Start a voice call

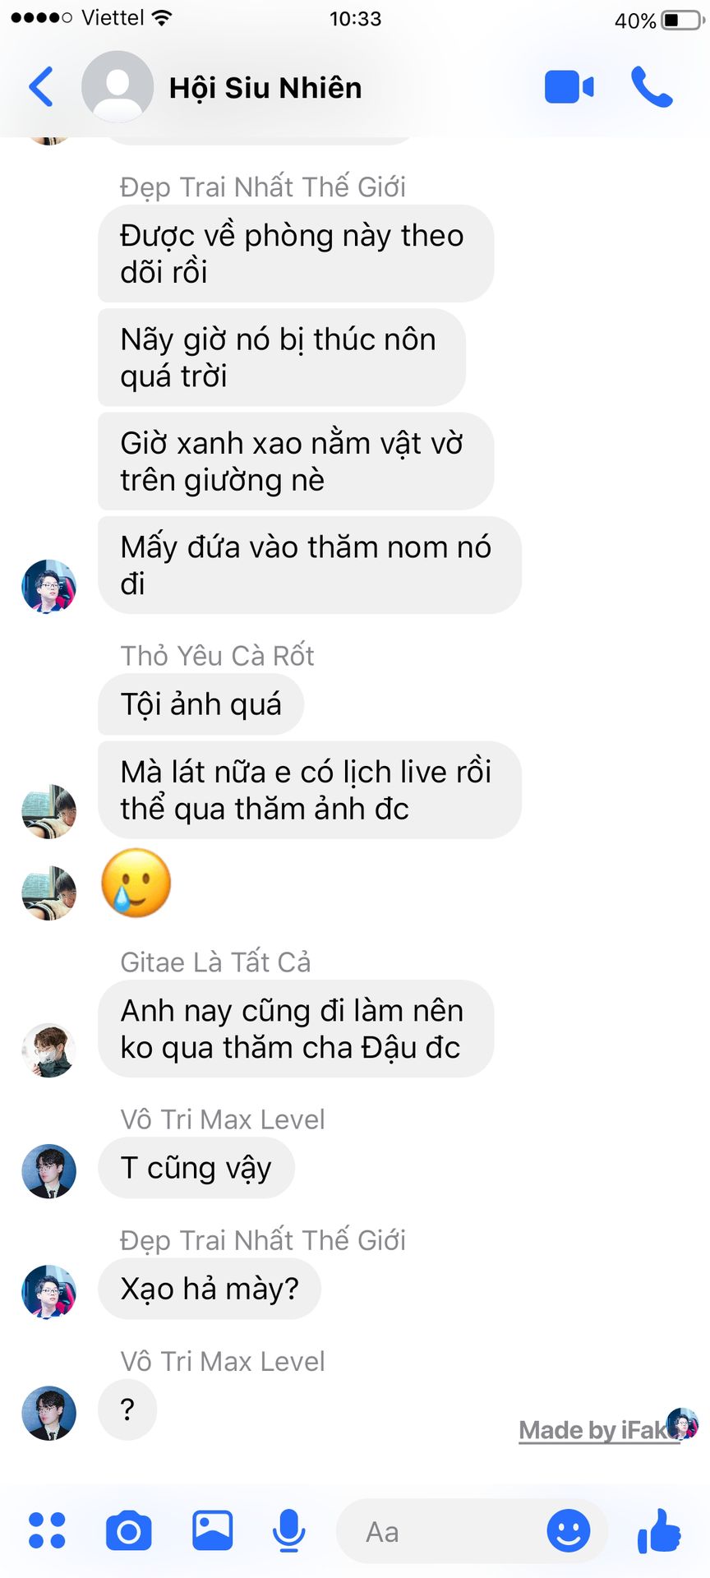pos(652,87)
